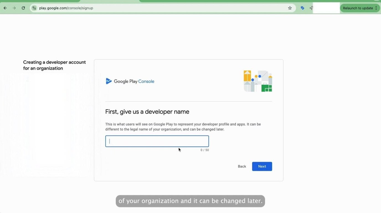The image size is (381, 213).
Task: Reload the current page
Action: 23,8
